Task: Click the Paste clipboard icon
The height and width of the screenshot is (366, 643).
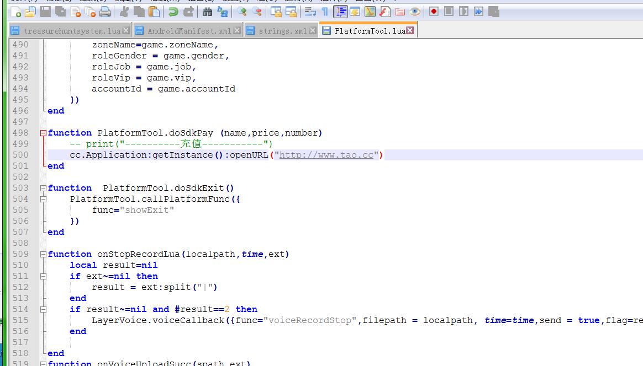Action: coord(155,11)
